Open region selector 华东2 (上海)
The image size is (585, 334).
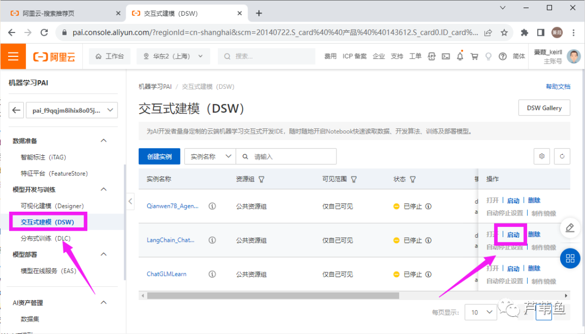(x=173, y=56)
